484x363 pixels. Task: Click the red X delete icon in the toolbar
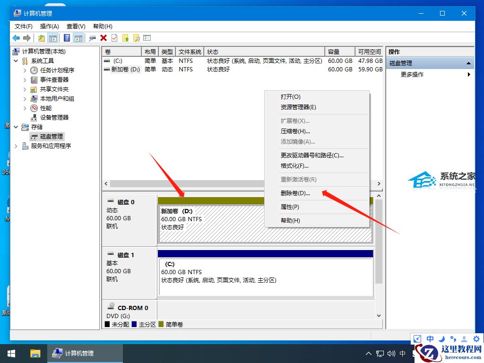click(104, 38)
